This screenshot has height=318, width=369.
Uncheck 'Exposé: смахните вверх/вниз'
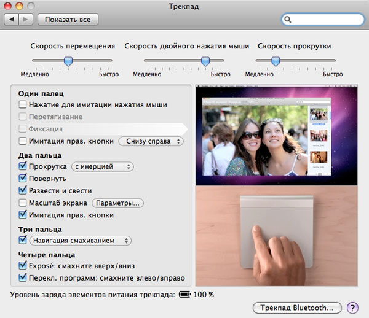23,265
